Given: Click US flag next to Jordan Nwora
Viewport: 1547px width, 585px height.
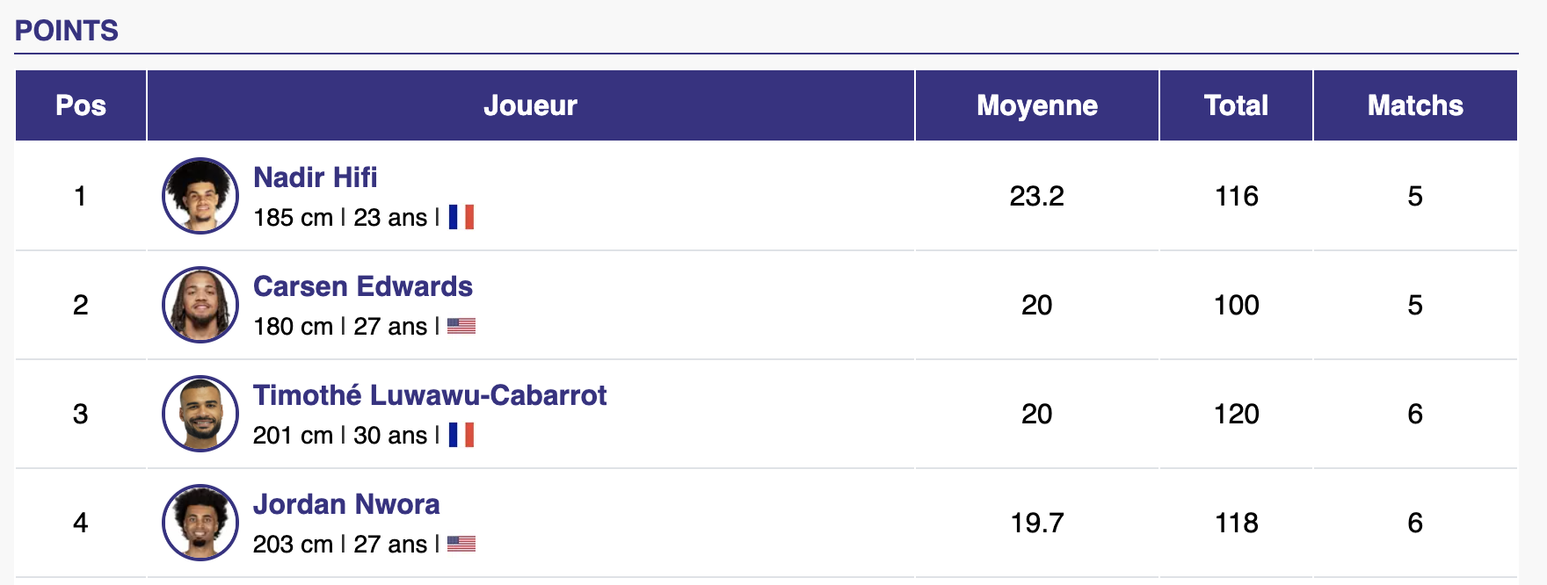Looking at the screenshot, I should point(461,544).
